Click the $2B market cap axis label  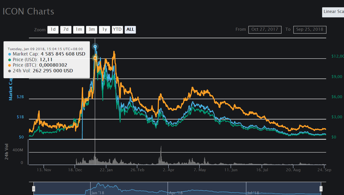[20, 97]
